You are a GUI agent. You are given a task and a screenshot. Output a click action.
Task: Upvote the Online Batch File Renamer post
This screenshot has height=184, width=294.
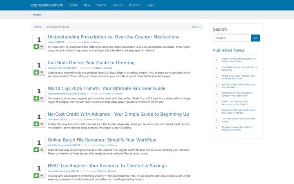(x=36, y=150)
